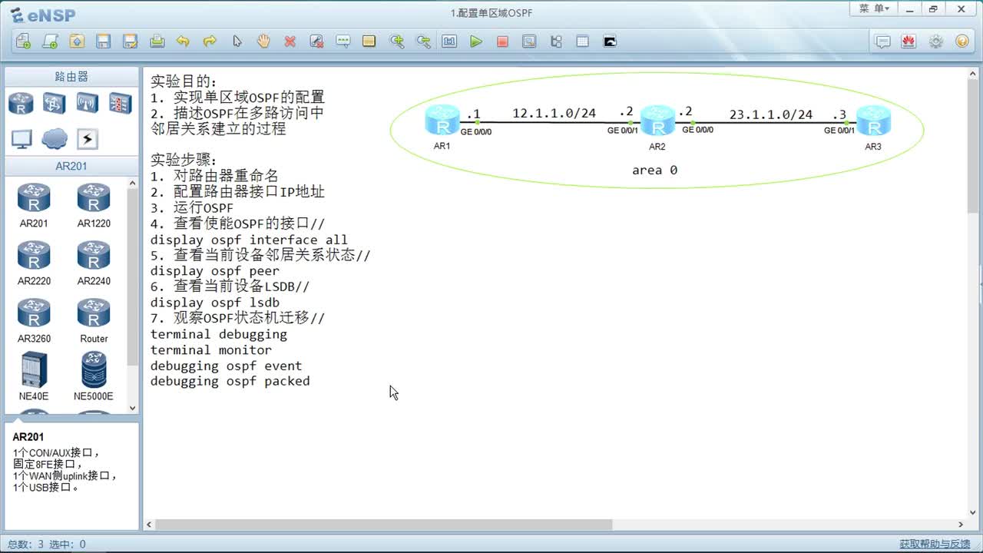Save the current topology
This screenshot has width=983, height=553.
coord(104,41)
